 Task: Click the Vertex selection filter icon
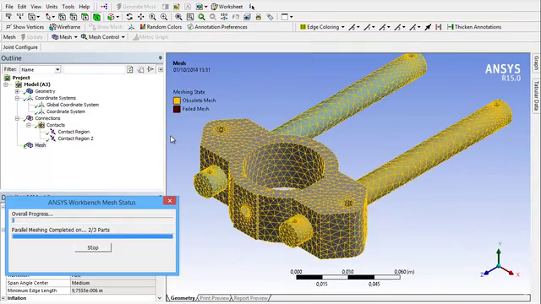tap(62, 17)
